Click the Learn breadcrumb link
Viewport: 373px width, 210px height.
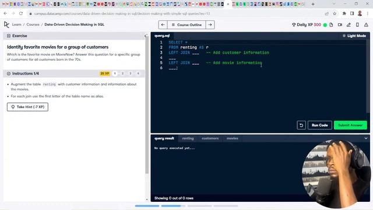(17, 24)
